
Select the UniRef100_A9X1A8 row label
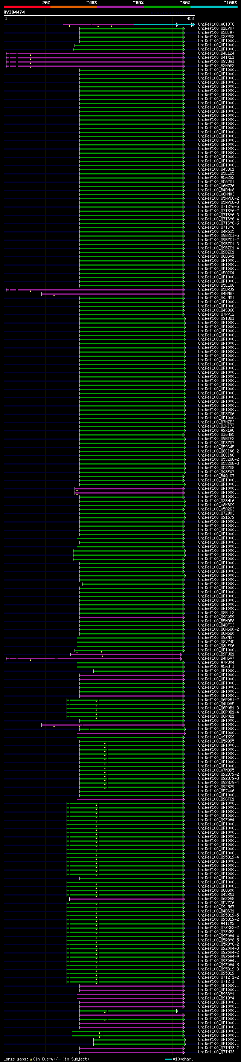pos(216,430)
